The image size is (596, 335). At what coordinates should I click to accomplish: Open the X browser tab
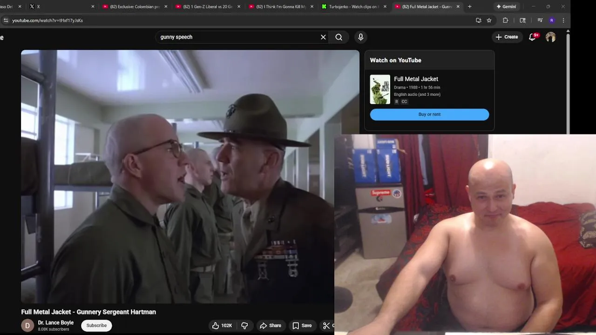(60, 7)
